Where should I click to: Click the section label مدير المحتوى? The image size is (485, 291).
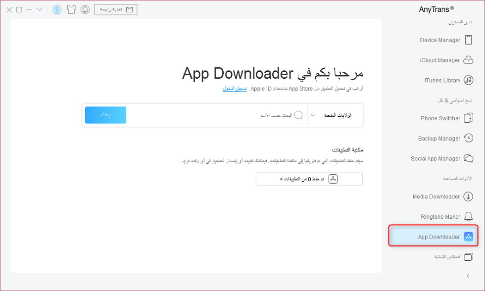point(460,22)
